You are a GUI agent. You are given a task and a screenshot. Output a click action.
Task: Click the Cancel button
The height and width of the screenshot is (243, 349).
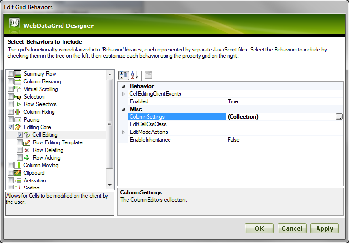pyautogui.click(x=292, y=229)
